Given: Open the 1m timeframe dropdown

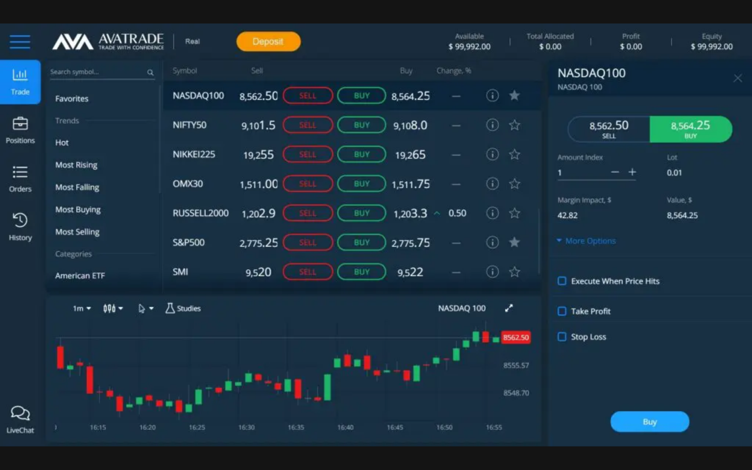Looking at the screenshot, I should click(82, 308).
